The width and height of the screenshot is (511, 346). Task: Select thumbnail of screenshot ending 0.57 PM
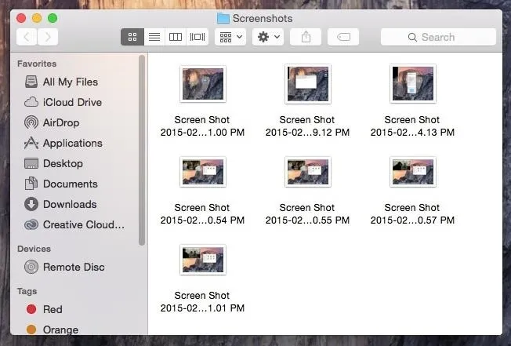(412, 172)
